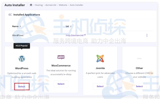The width and height of the screenshot is (160, 99).
Task: Click the Other three-dots icon
Action: pyautogui.click(x=139, y=58)
